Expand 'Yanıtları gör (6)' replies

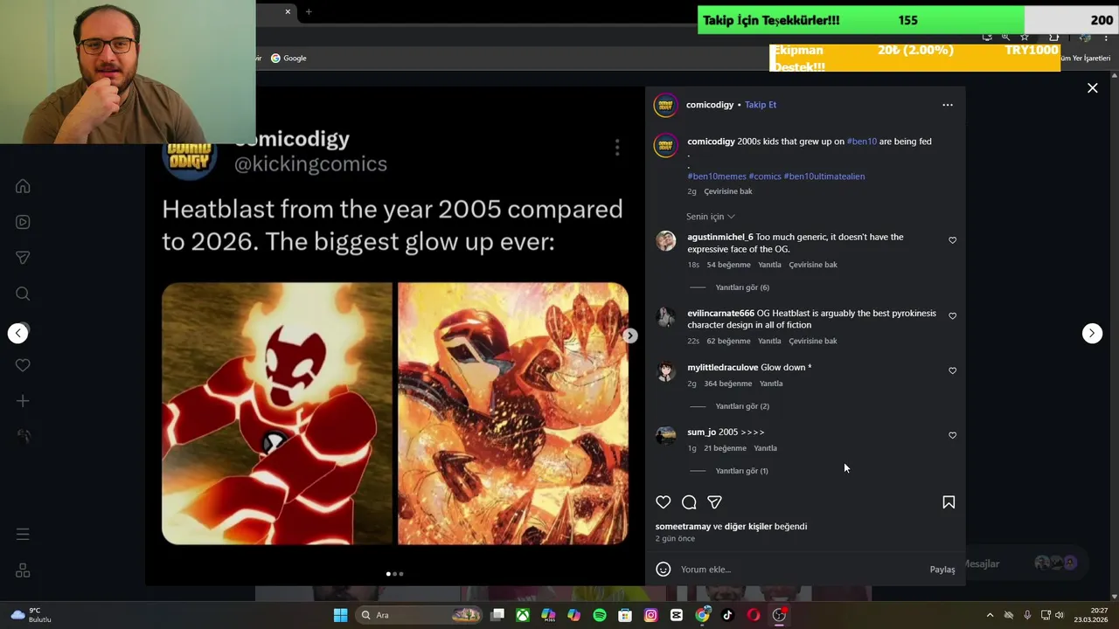coord(742,287)
